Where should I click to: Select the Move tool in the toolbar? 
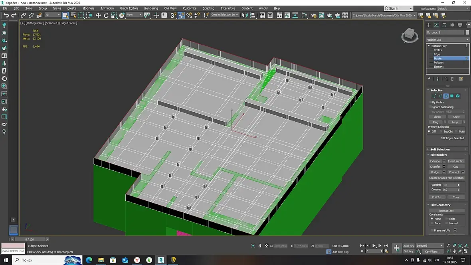pyautogui.click(x=98, y=15)
